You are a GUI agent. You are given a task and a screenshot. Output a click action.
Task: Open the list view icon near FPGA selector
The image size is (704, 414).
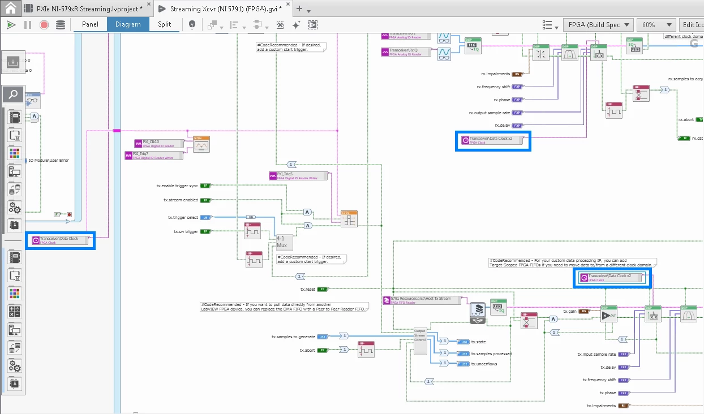(x=548, y=24)
